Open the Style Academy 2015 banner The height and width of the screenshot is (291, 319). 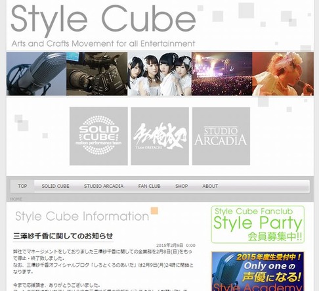pos(258,271)
